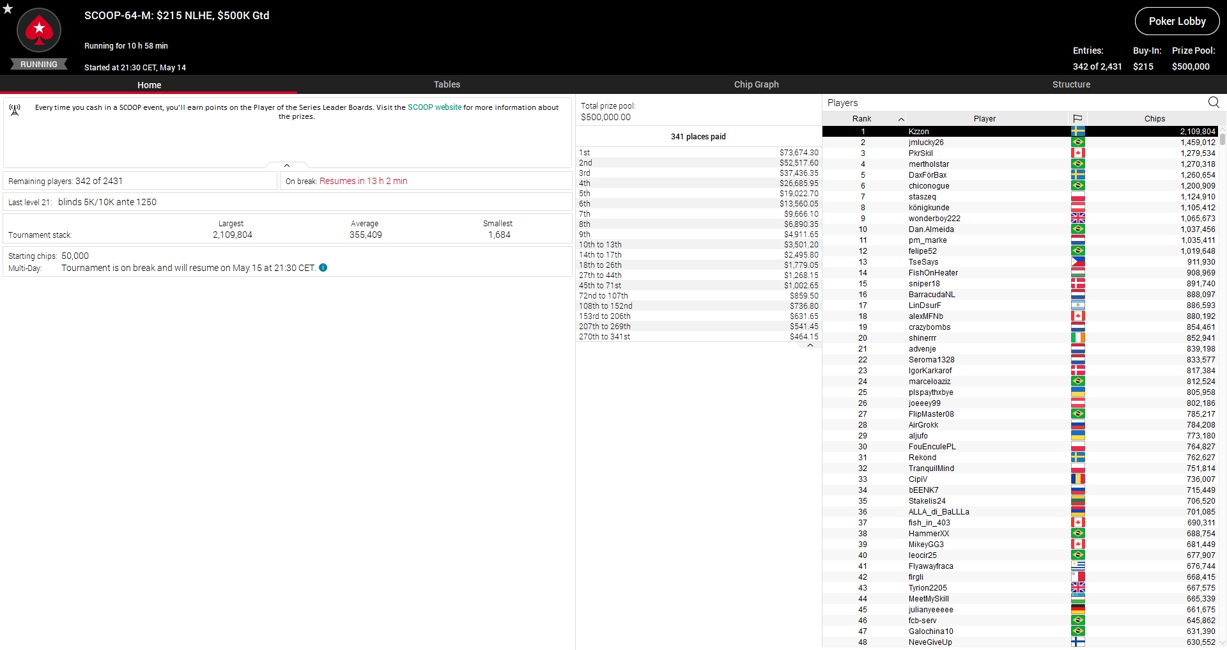This screenshot has height=650, width=1227.
Task: Click the Sweden flag beside Kzzon
Action: [1078, 132]
